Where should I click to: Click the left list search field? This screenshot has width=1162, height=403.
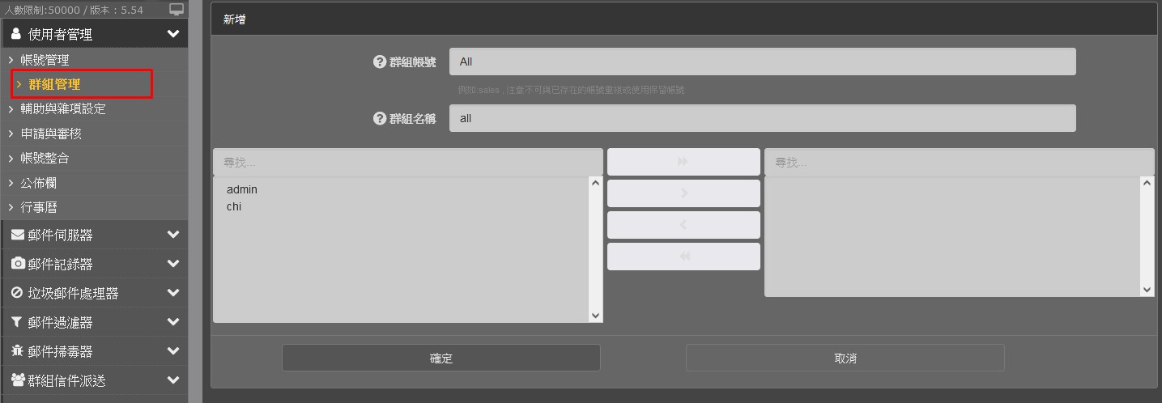[407, 163]
